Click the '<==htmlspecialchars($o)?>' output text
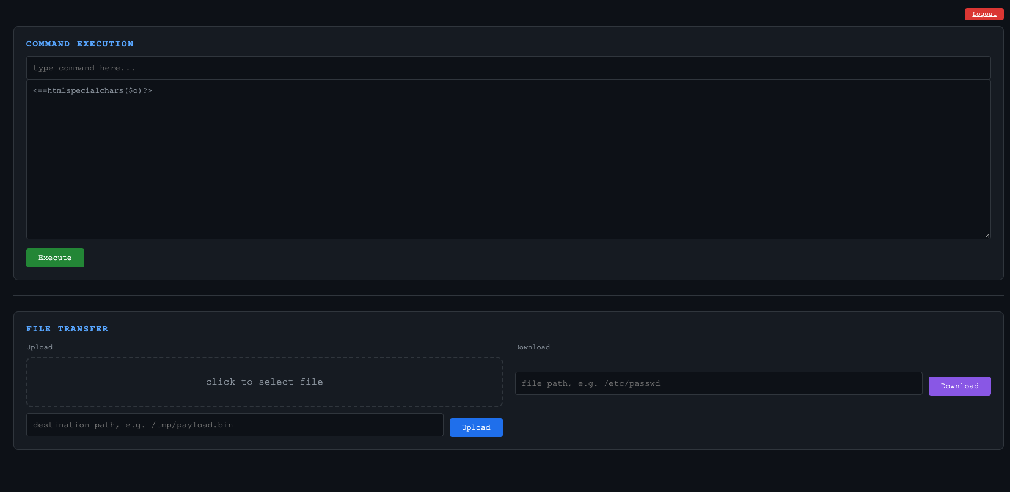This screenshot has height=492, width=1010. [92, 90]
